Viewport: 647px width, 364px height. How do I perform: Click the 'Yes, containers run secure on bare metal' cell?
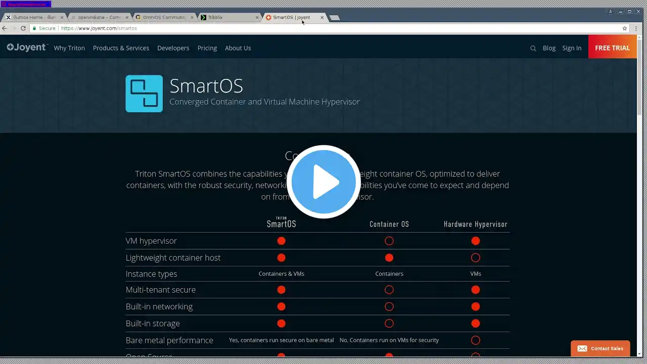[x=282, y=340]
